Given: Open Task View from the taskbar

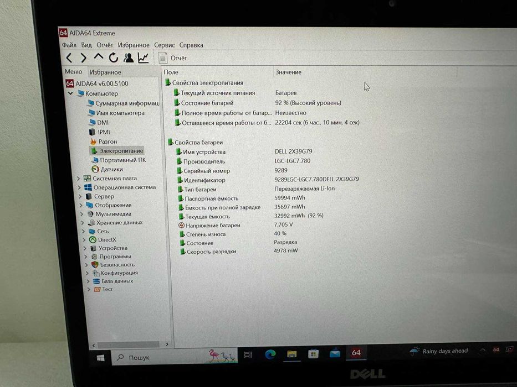Looking at the screenshot, I should [x=248, y=354].
